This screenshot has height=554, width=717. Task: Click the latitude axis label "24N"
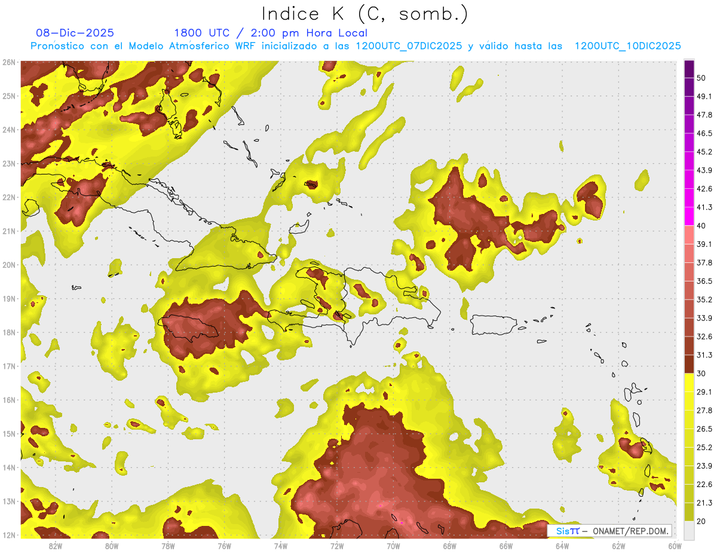[x=9, y=130]
